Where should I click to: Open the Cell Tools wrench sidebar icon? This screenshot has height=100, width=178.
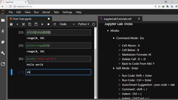coord(3,53)
